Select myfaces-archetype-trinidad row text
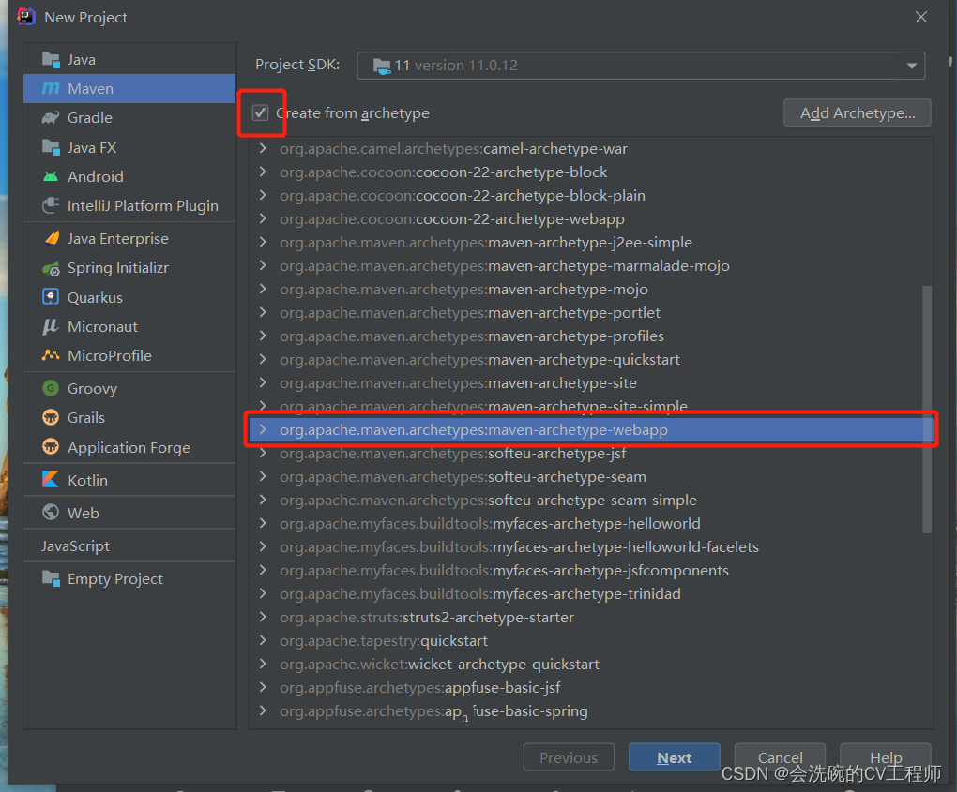Image resolution: width=957 pixels, height=792 pixels. coord(480,594)
